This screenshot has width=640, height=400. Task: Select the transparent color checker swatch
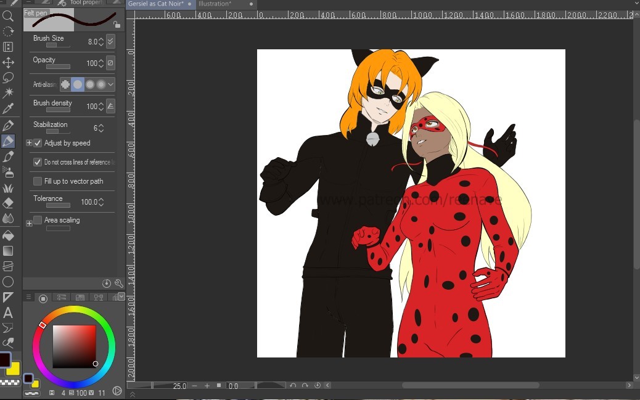pyautogui.click(x=9, y=383)
